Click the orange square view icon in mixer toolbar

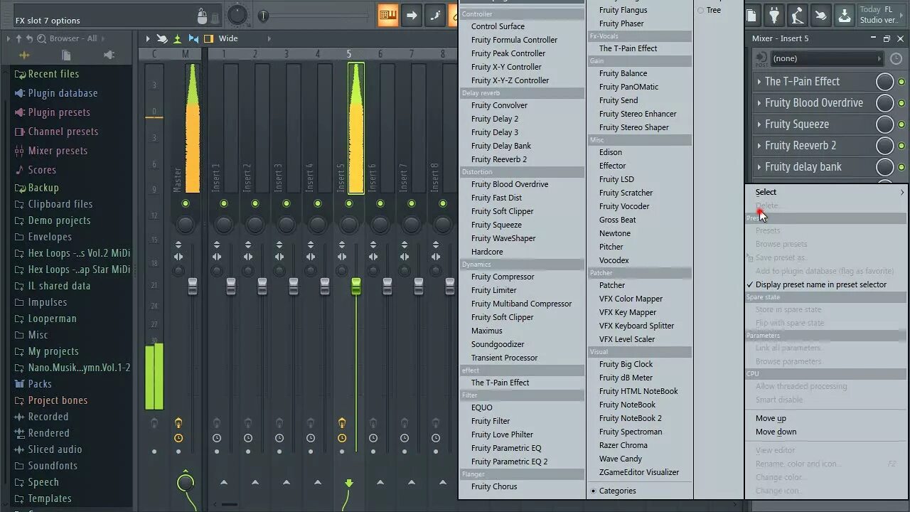pos(208,38)
